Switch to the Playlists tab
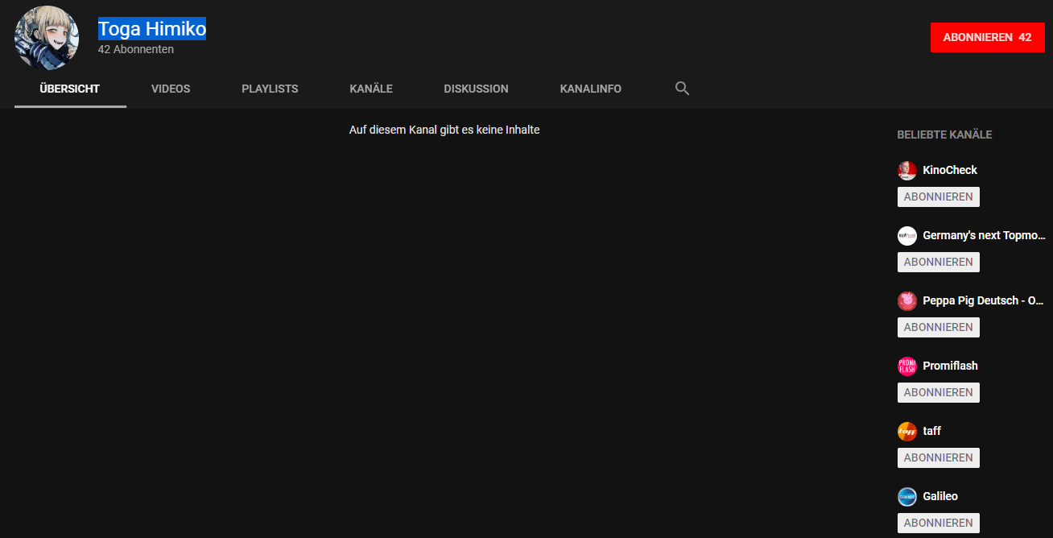This screenshot has height=538, width=1053. pyautogui.click(x=270, y=89)
